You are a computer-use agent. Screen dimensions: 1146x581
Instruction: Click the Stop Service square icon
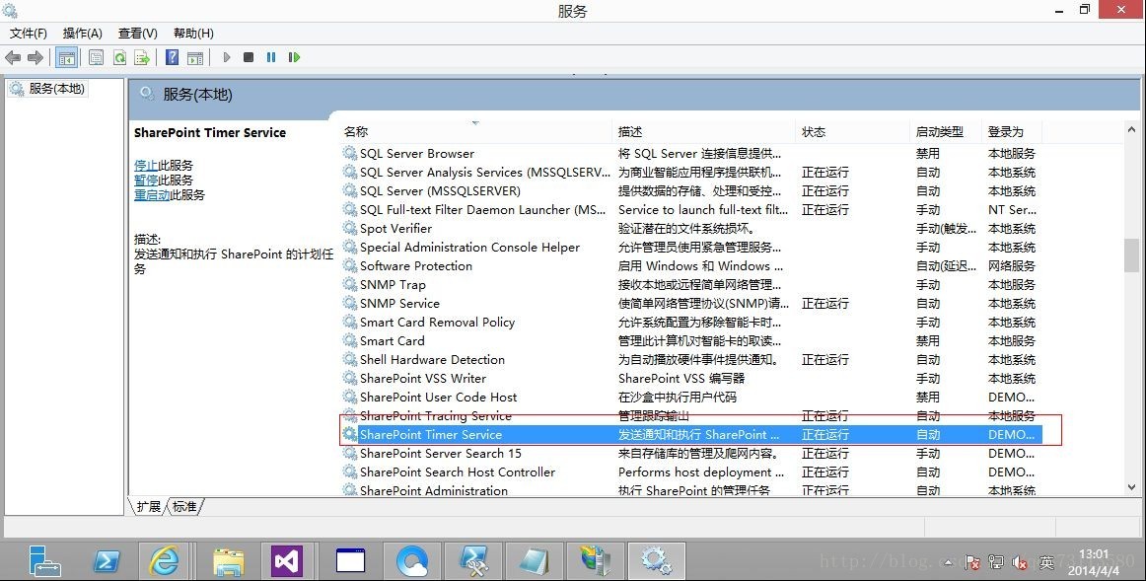pos(249,57)
